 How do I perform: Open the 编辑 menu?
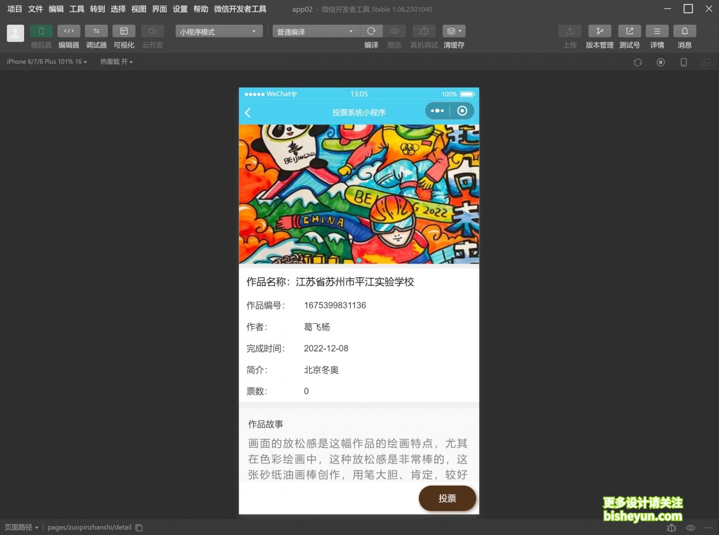(56, 9)
